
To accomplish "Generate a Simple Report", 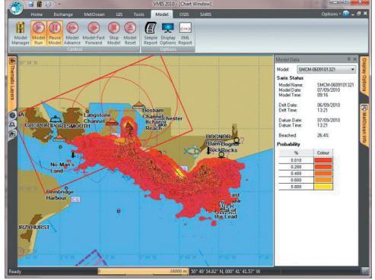I will point(151,33).
